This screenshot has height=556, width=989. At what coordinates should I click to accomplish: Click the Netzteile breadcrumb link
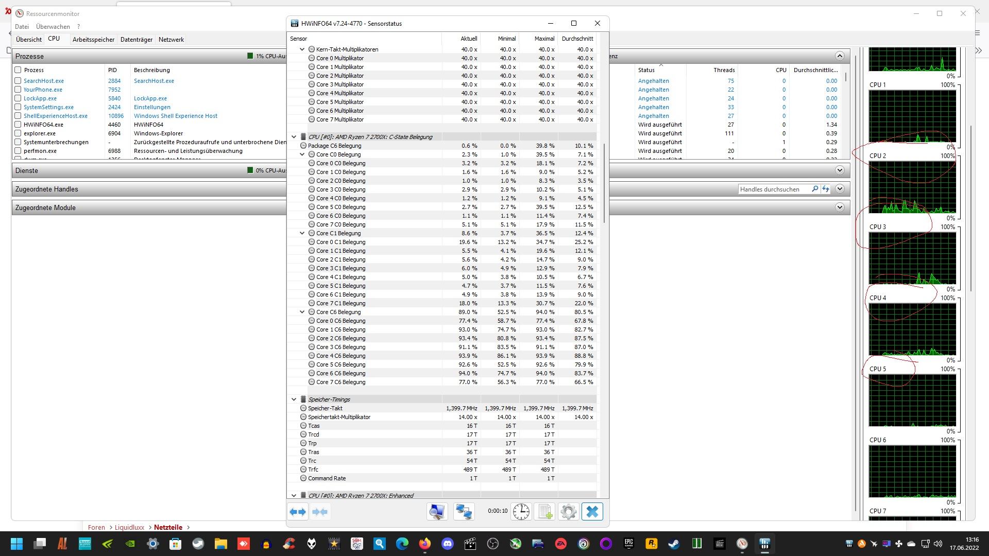168,527
